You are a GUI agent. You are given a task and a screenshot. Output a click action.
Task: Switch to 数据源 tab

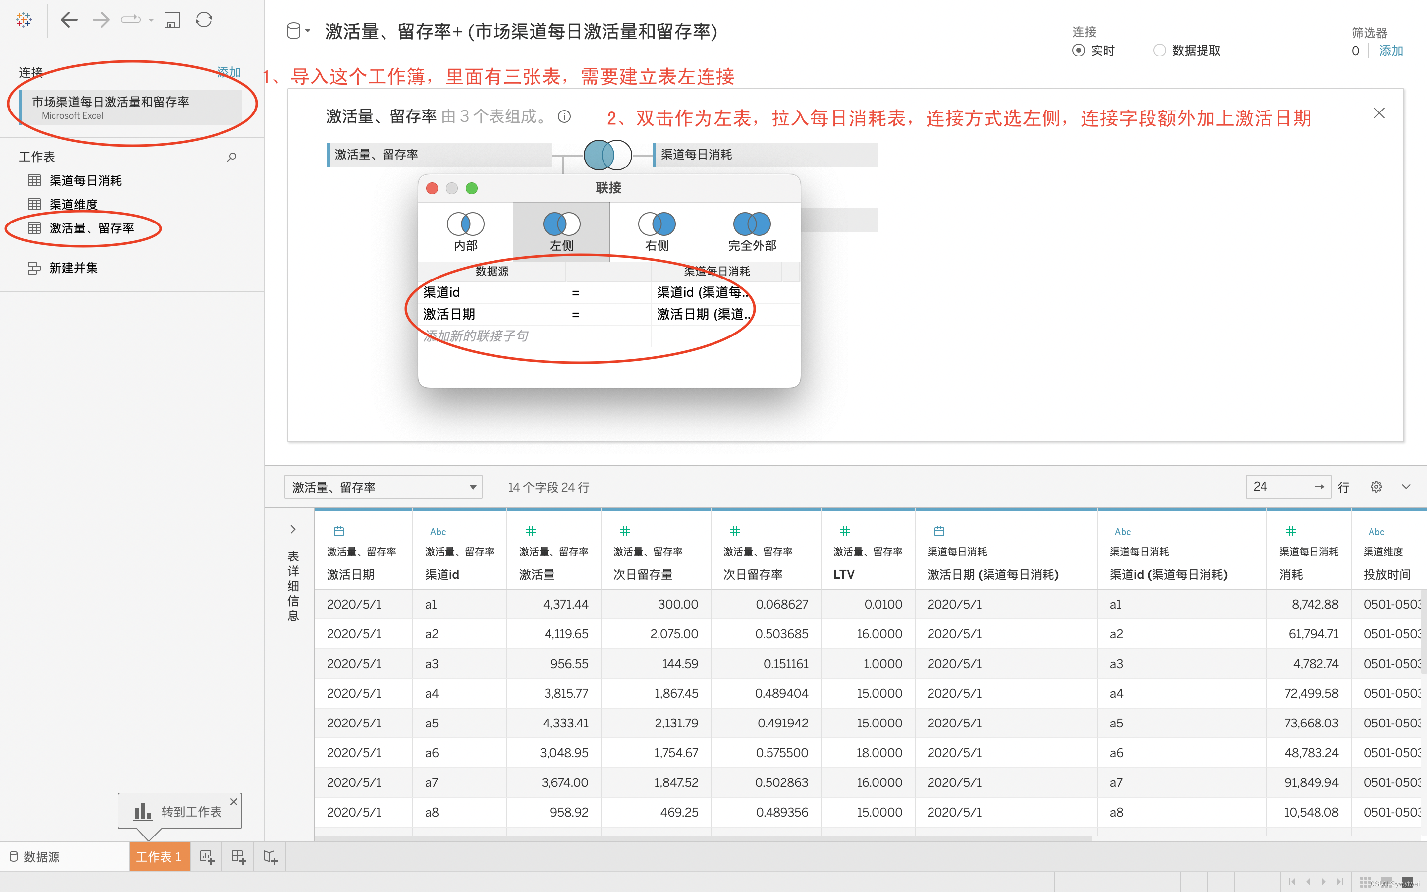click(35, 857)
